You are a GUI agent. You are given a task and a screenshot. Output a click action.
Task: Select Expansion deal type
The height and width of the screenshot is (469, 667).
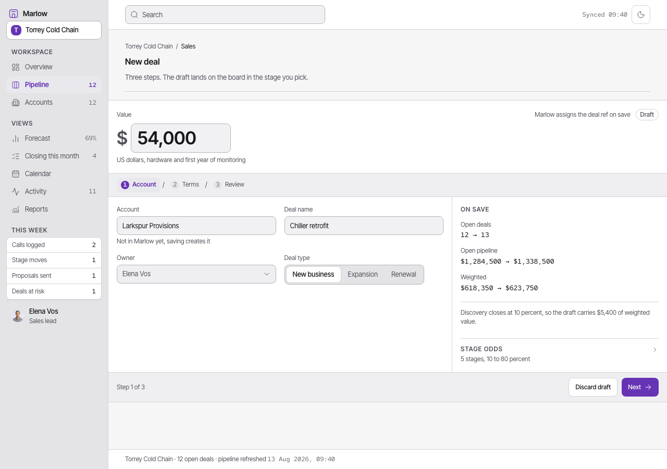click(x=363, y=275)
